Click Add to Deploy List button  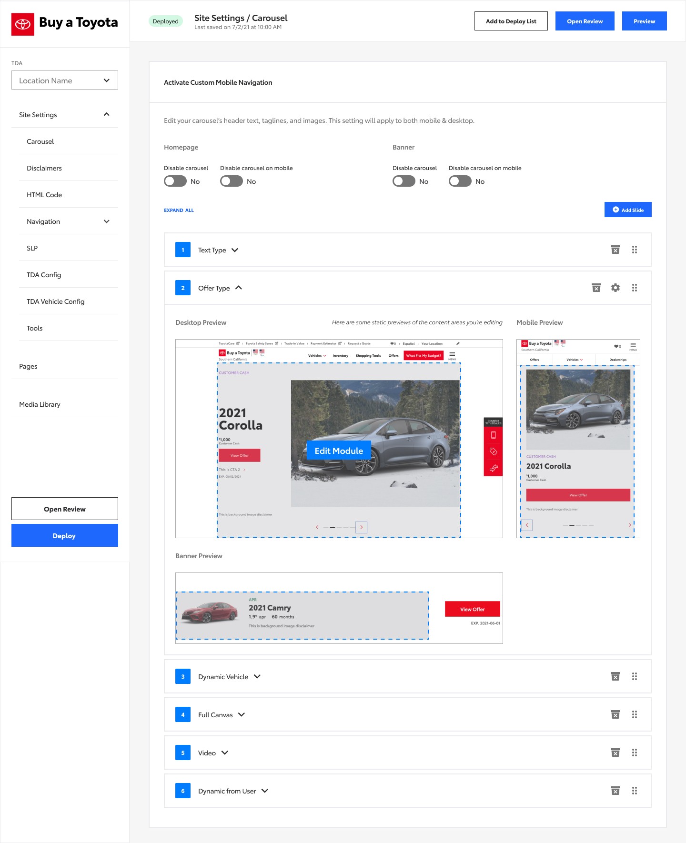tap(511, 21)
